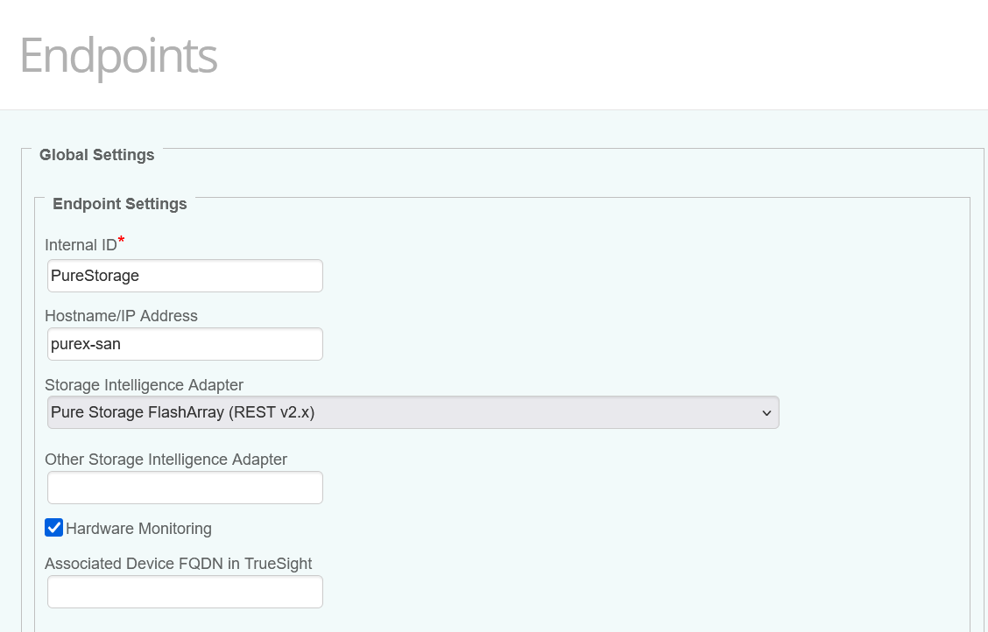Click the Internal ID label text
988x632 pixels.
coord(79,244)
